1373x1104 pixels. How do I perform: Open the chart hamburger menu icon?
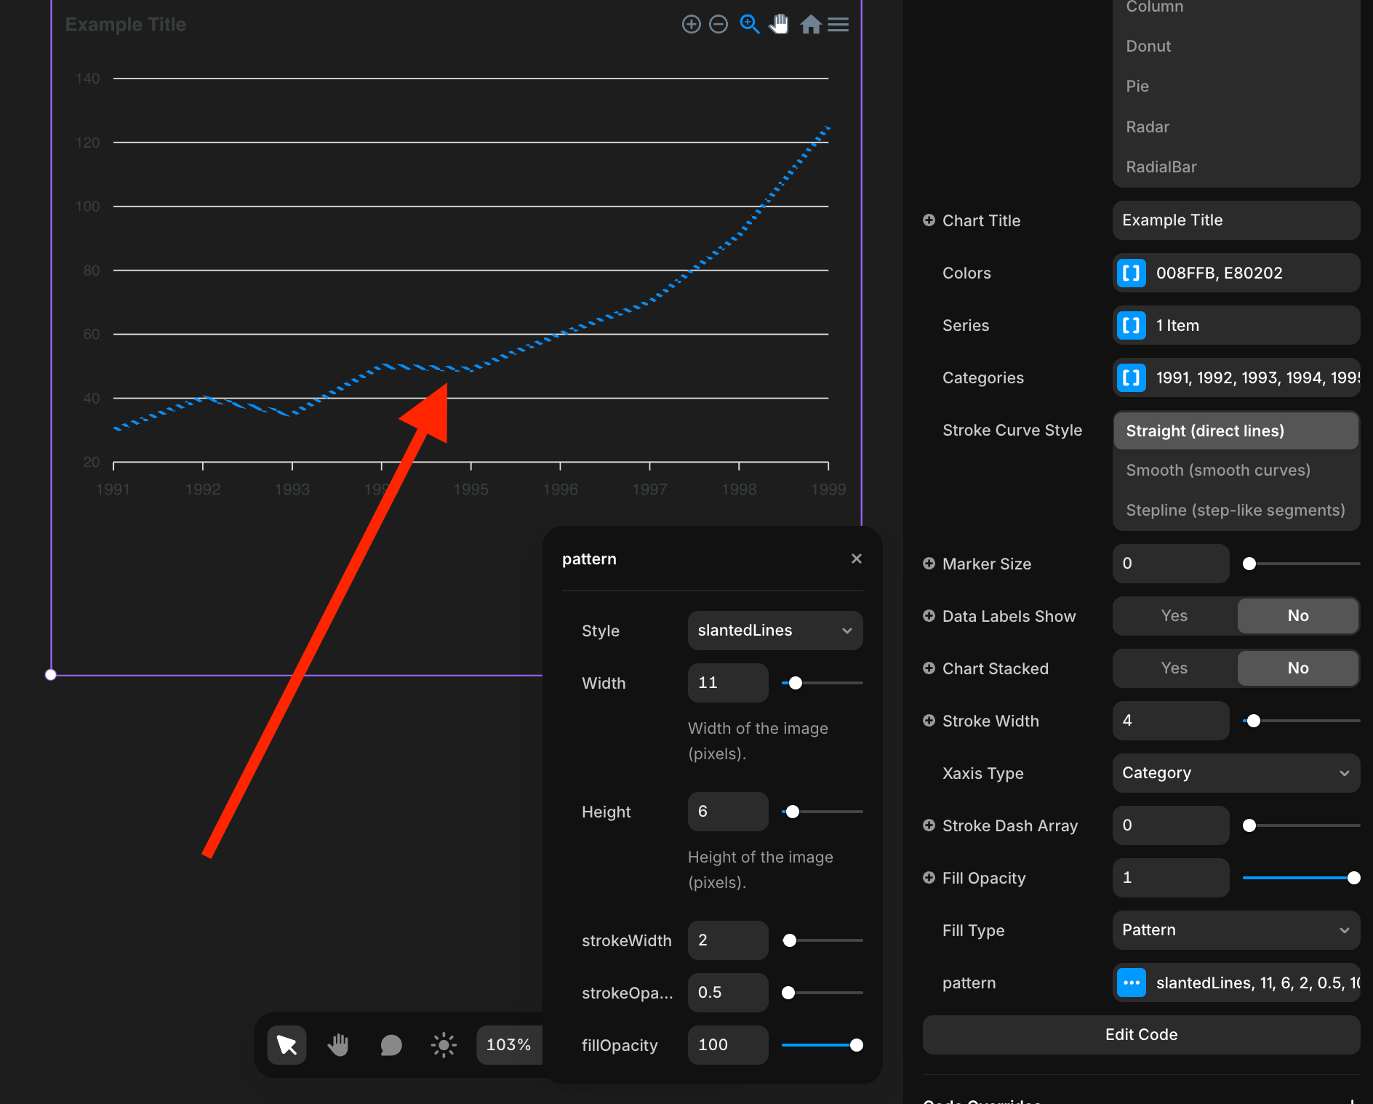[838, 24]
